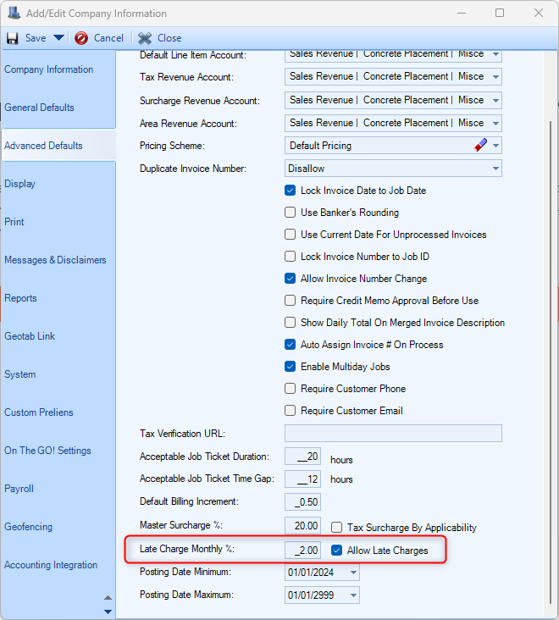The image size is (559, 620).
Task: Click the settings panel vertical scrollbar
Action: (x=551, y=363)
